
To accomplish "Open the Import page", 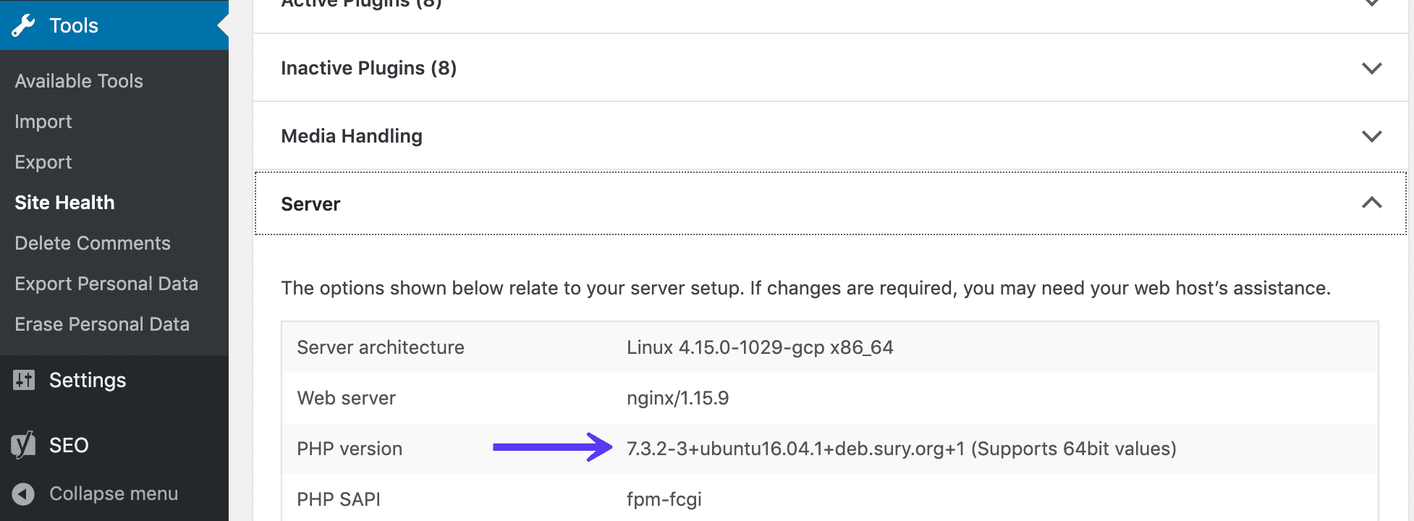I will [x=43, y=121].
